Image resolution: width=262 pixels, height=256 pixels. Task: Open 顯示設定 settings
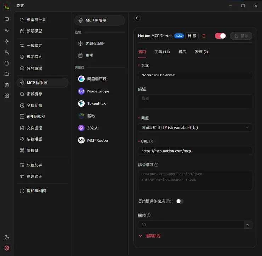[x=42, y=57]
